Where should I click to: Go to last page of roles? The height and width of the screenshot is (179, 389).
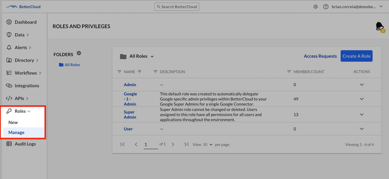(187, 144)
